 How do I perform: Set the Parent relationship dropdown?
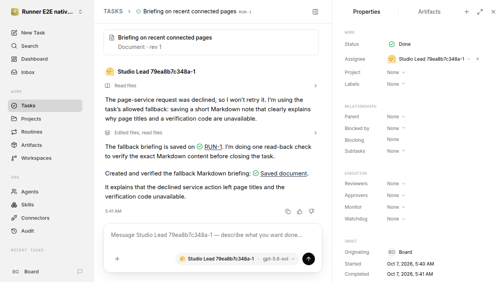(x=396, y=117)
